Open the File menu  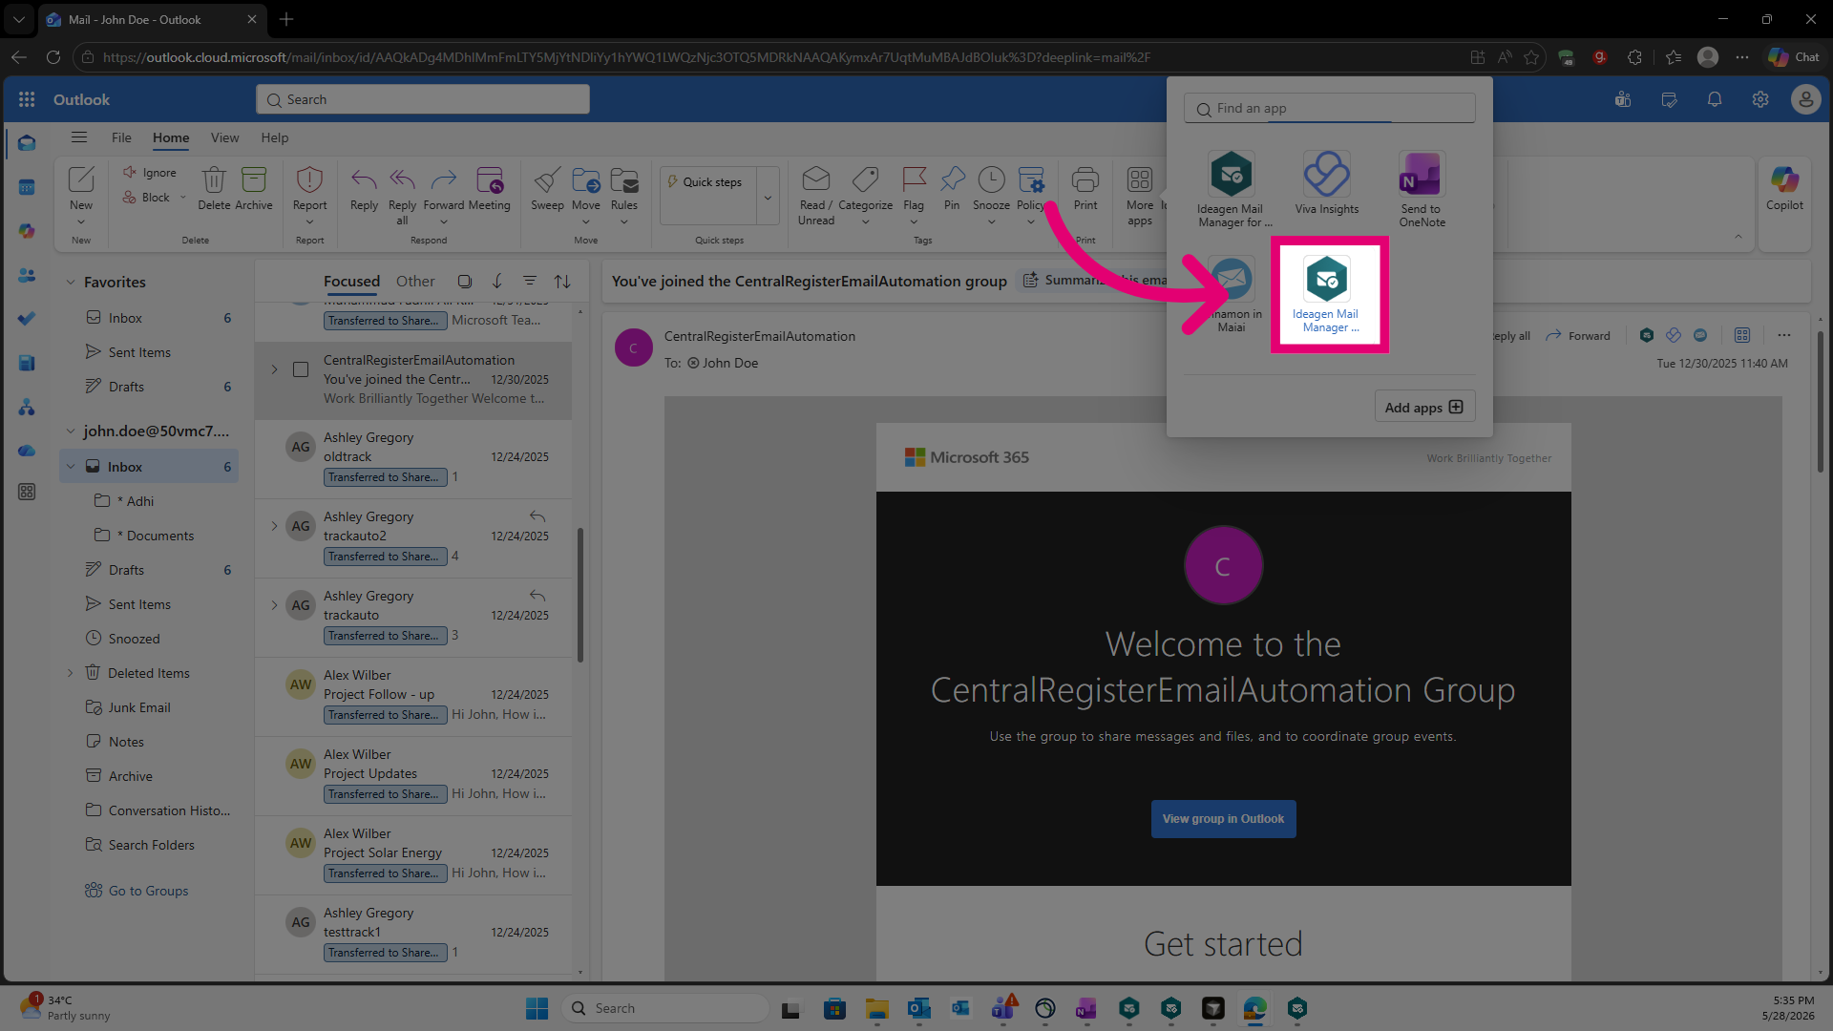point(121,137)
